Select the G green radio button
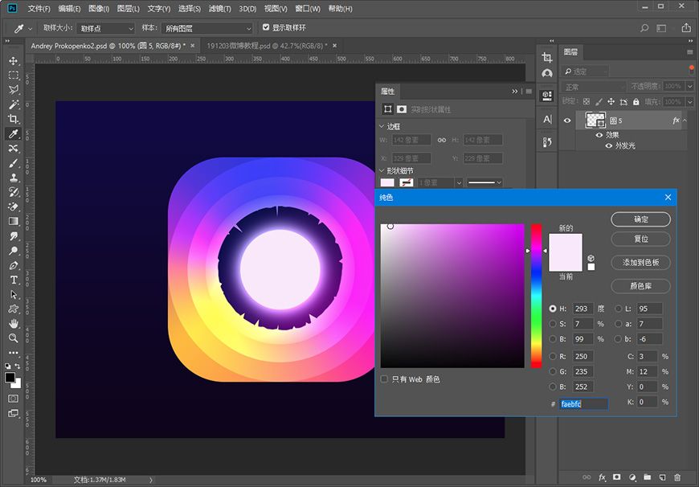This screenshot has height=487, width=699. [x=553, y=371]
